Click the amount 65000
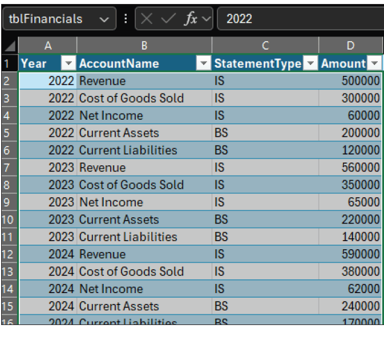This screenshot has height=337, width=384. pyautogui.click(x=350, y=202)
